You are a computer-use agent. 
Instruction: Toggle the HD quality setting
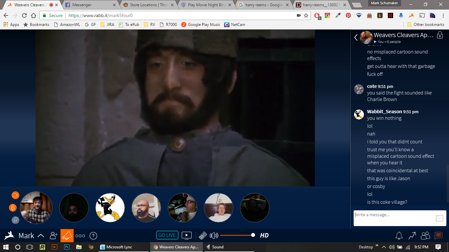point(265,235)
